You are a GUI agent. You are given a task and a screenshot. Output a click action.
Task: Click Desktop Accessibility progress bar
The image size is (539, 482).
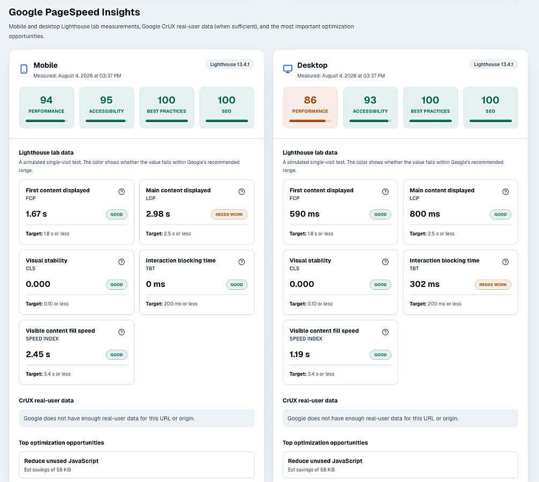click(x=370, y=120)
